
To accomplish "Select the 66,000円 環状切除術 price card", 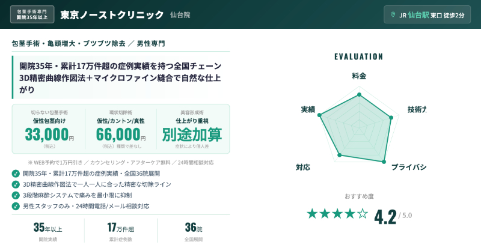I will (121, 129).
